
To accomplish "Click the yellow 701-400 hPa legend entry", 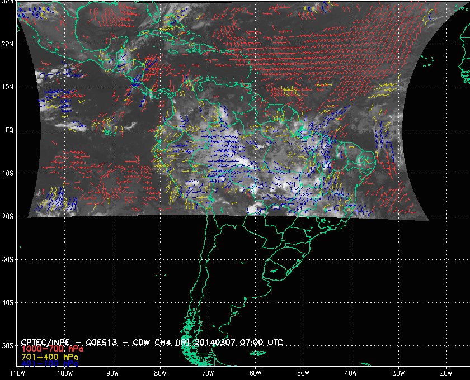I will 50,357.
